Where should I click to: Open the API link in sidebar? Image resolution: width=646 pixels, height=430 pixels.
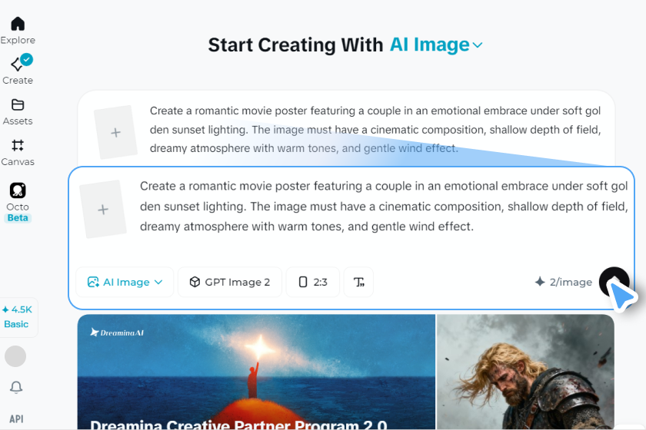click(16, 419)
